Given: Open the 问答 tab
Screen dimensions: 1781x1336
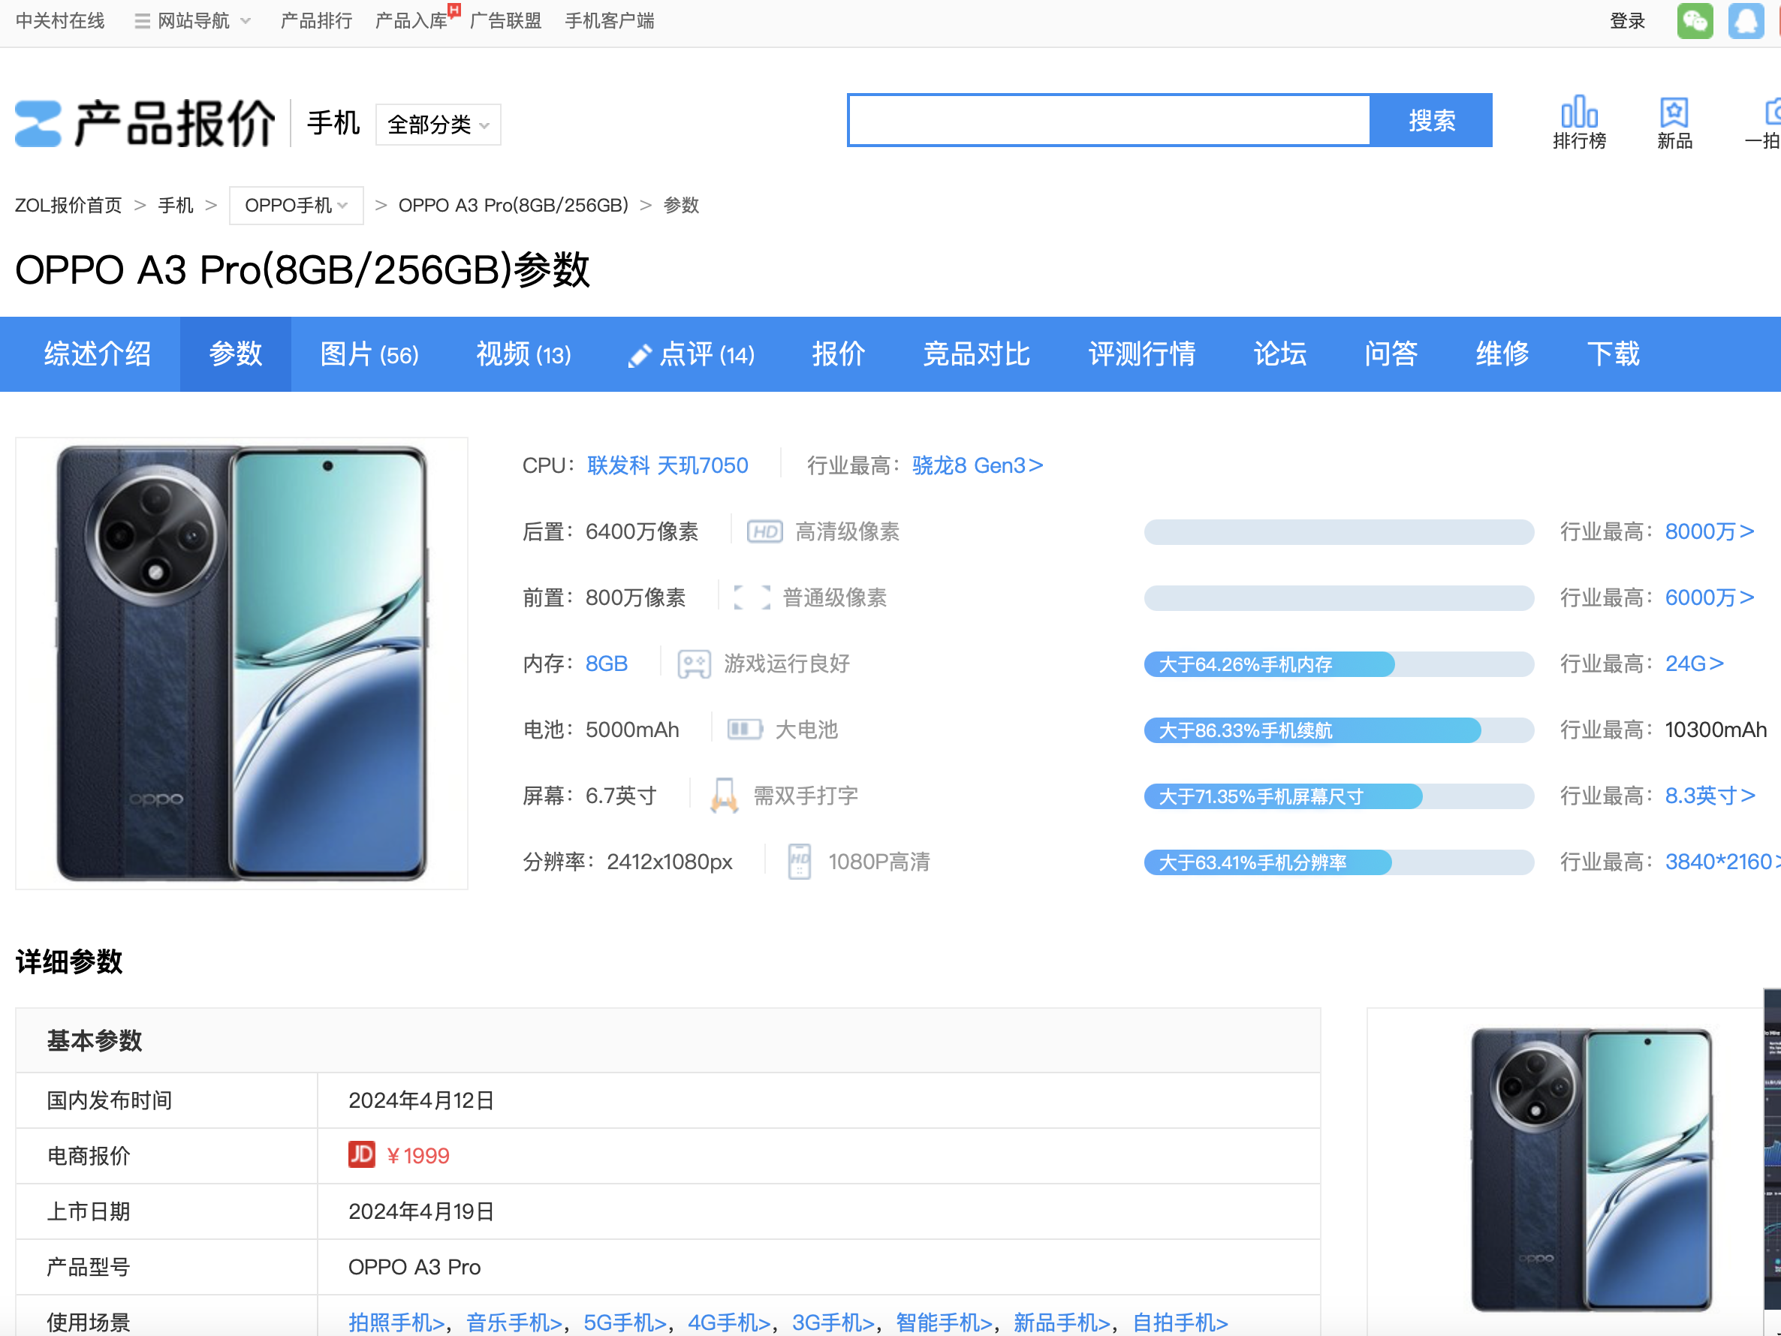Looking at the screenshot, I should (x=1391, y=354).
